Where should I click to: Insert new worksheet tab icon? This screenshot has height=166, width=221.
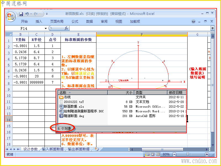click(x=97, y=149)
